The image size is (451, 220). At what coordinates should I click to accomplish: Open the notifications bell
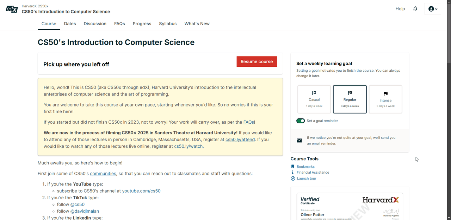click(415, 9)
